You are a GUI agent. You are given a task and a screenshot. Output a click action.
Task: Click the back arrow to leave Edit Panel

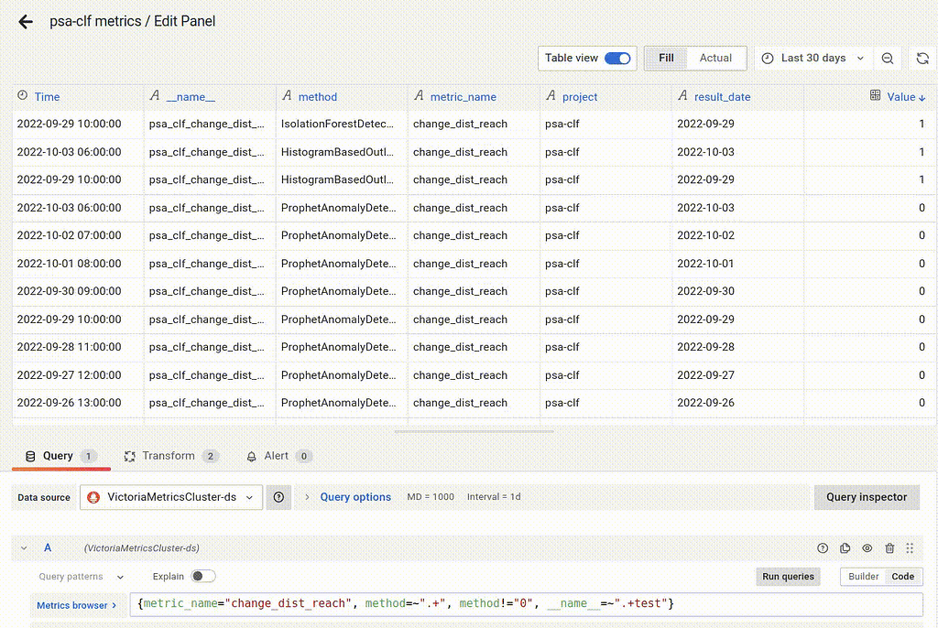click(x=25, y=21)
